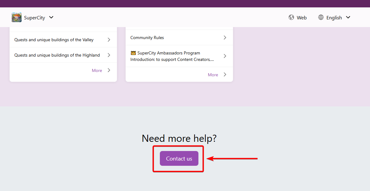Open the SuperCity Ambassadors Program article
Screen dimensions: 370x191
click(172, 56)
